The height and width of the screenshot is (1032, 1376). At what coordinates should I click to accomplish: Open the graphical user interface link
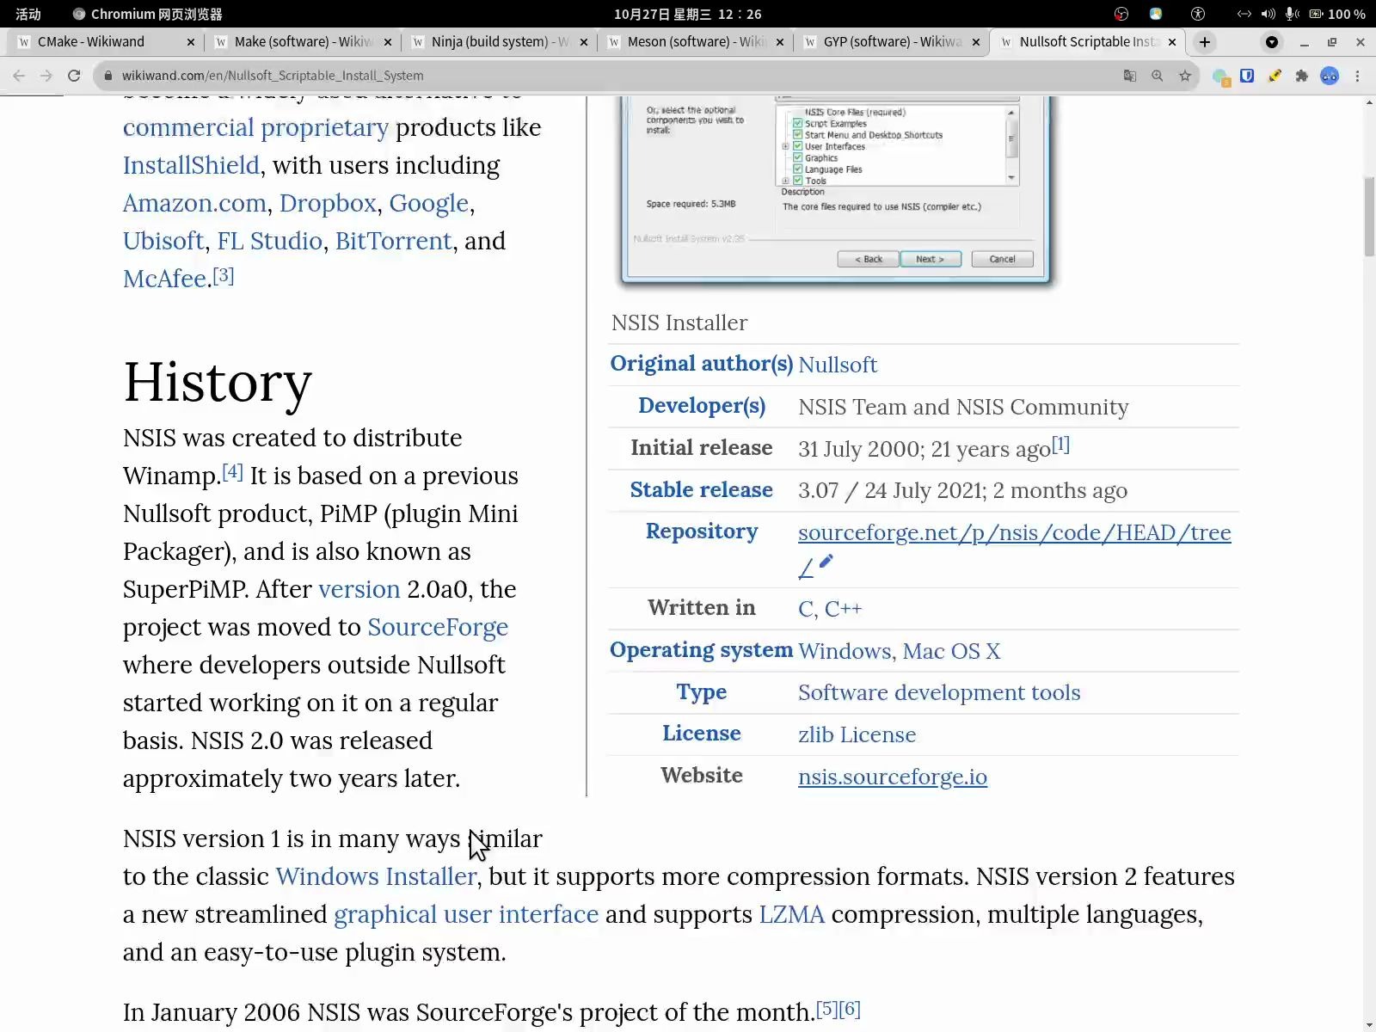(466, 914)
